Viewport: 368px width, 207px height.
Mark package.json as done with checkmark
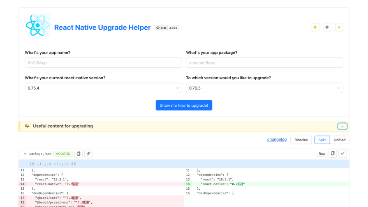(343, 154)
